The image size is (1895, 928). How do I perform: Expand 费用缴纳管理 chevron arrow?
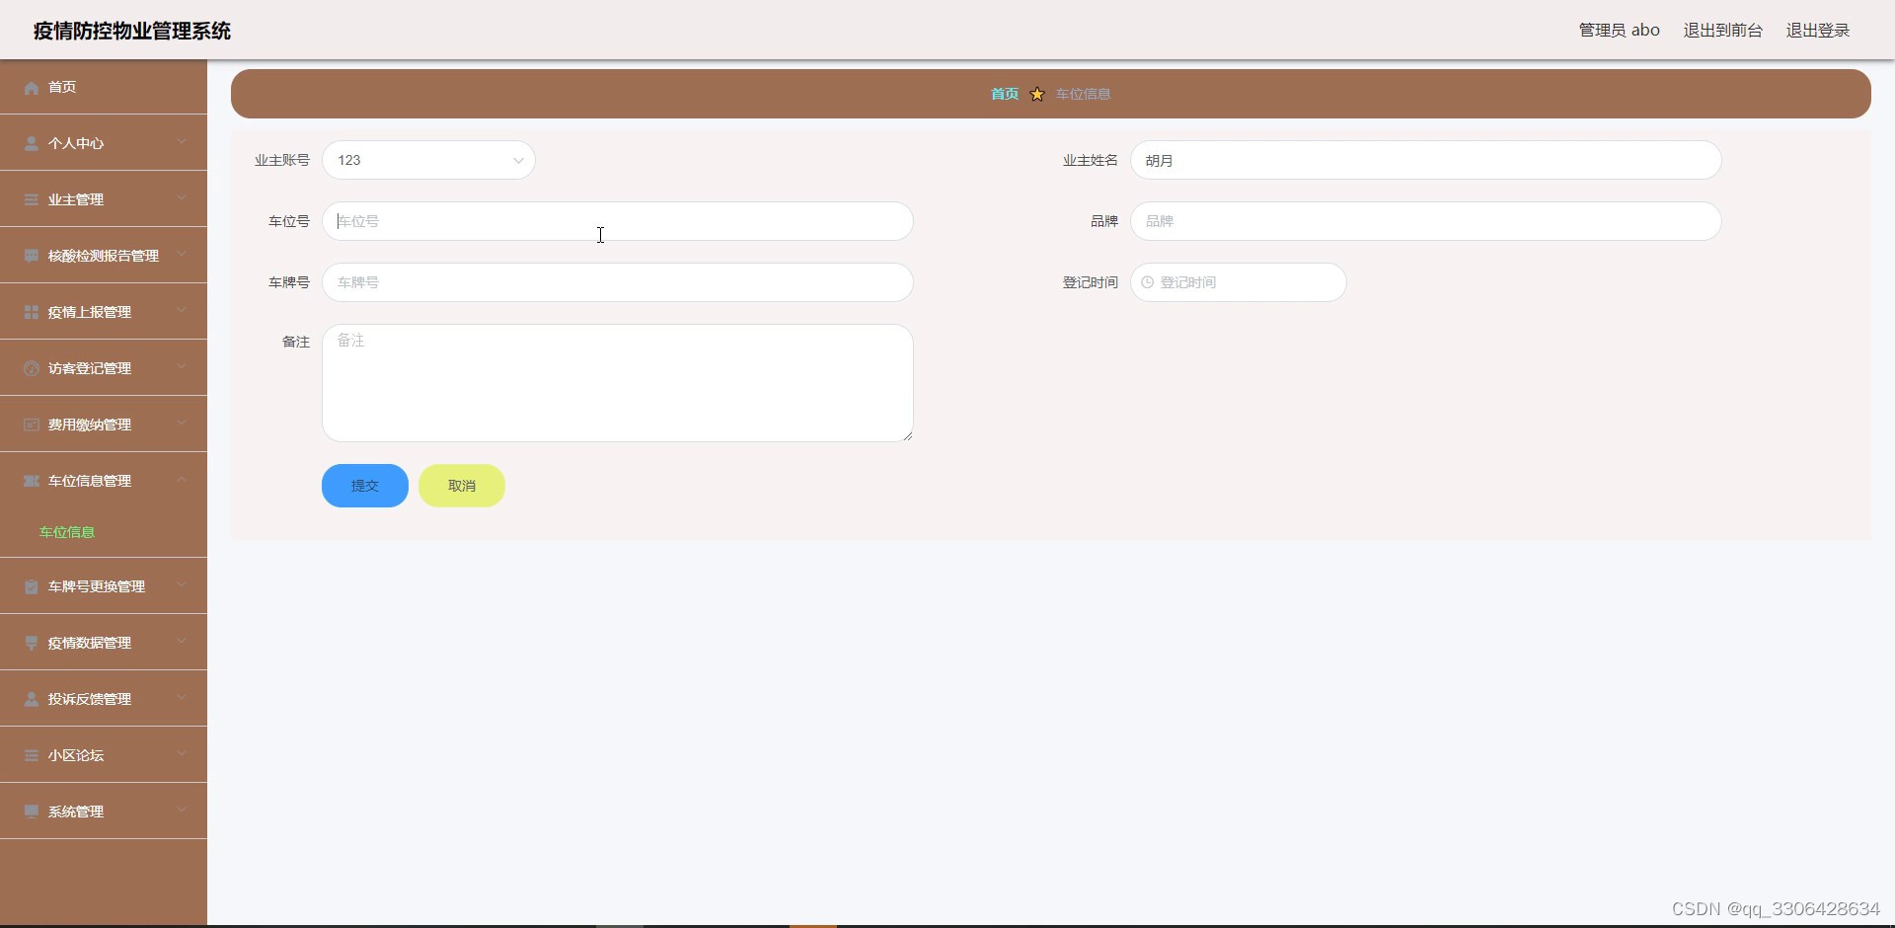point(182,424)
